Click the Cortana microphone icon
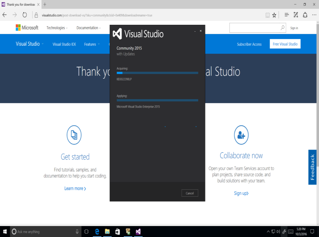The width and height of the screenshot is (319, 237). 77,231
